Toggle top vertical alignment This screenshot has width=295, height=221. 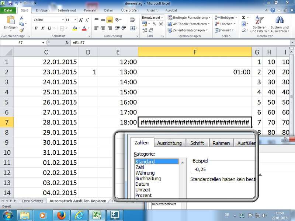click(97, 20)
